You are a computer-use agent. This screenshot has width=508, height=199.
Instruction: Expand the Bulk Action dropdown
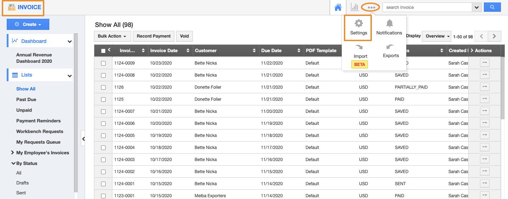(x=112, y=36)
